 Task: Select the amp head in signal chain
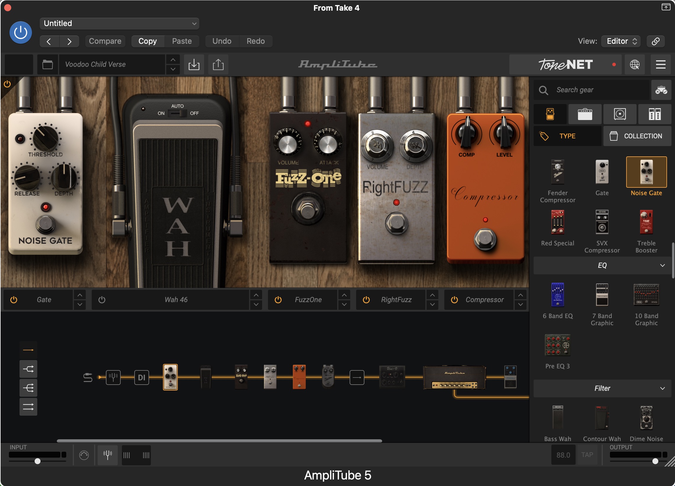454,378
